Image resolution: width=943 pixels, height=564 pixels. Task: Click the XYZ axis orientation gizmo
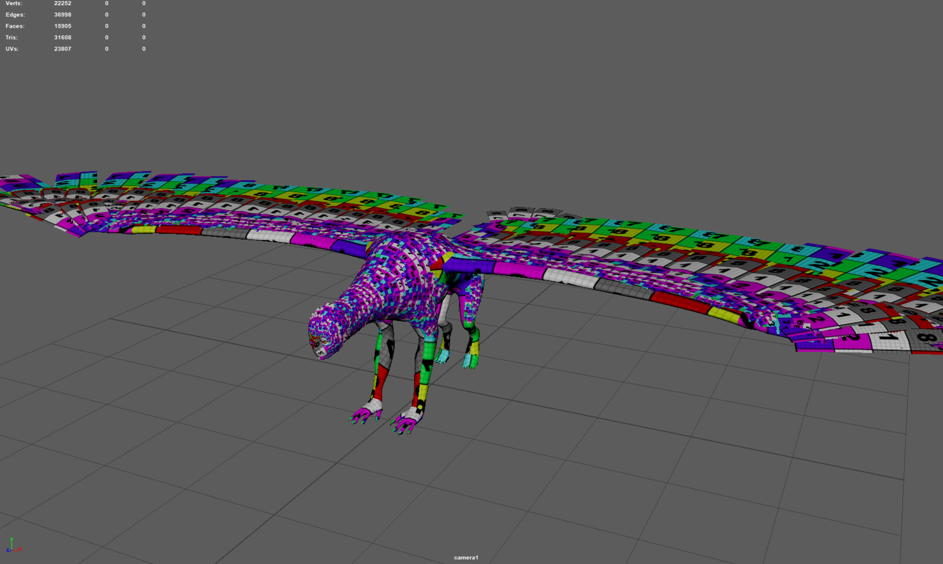click(14, 546)
